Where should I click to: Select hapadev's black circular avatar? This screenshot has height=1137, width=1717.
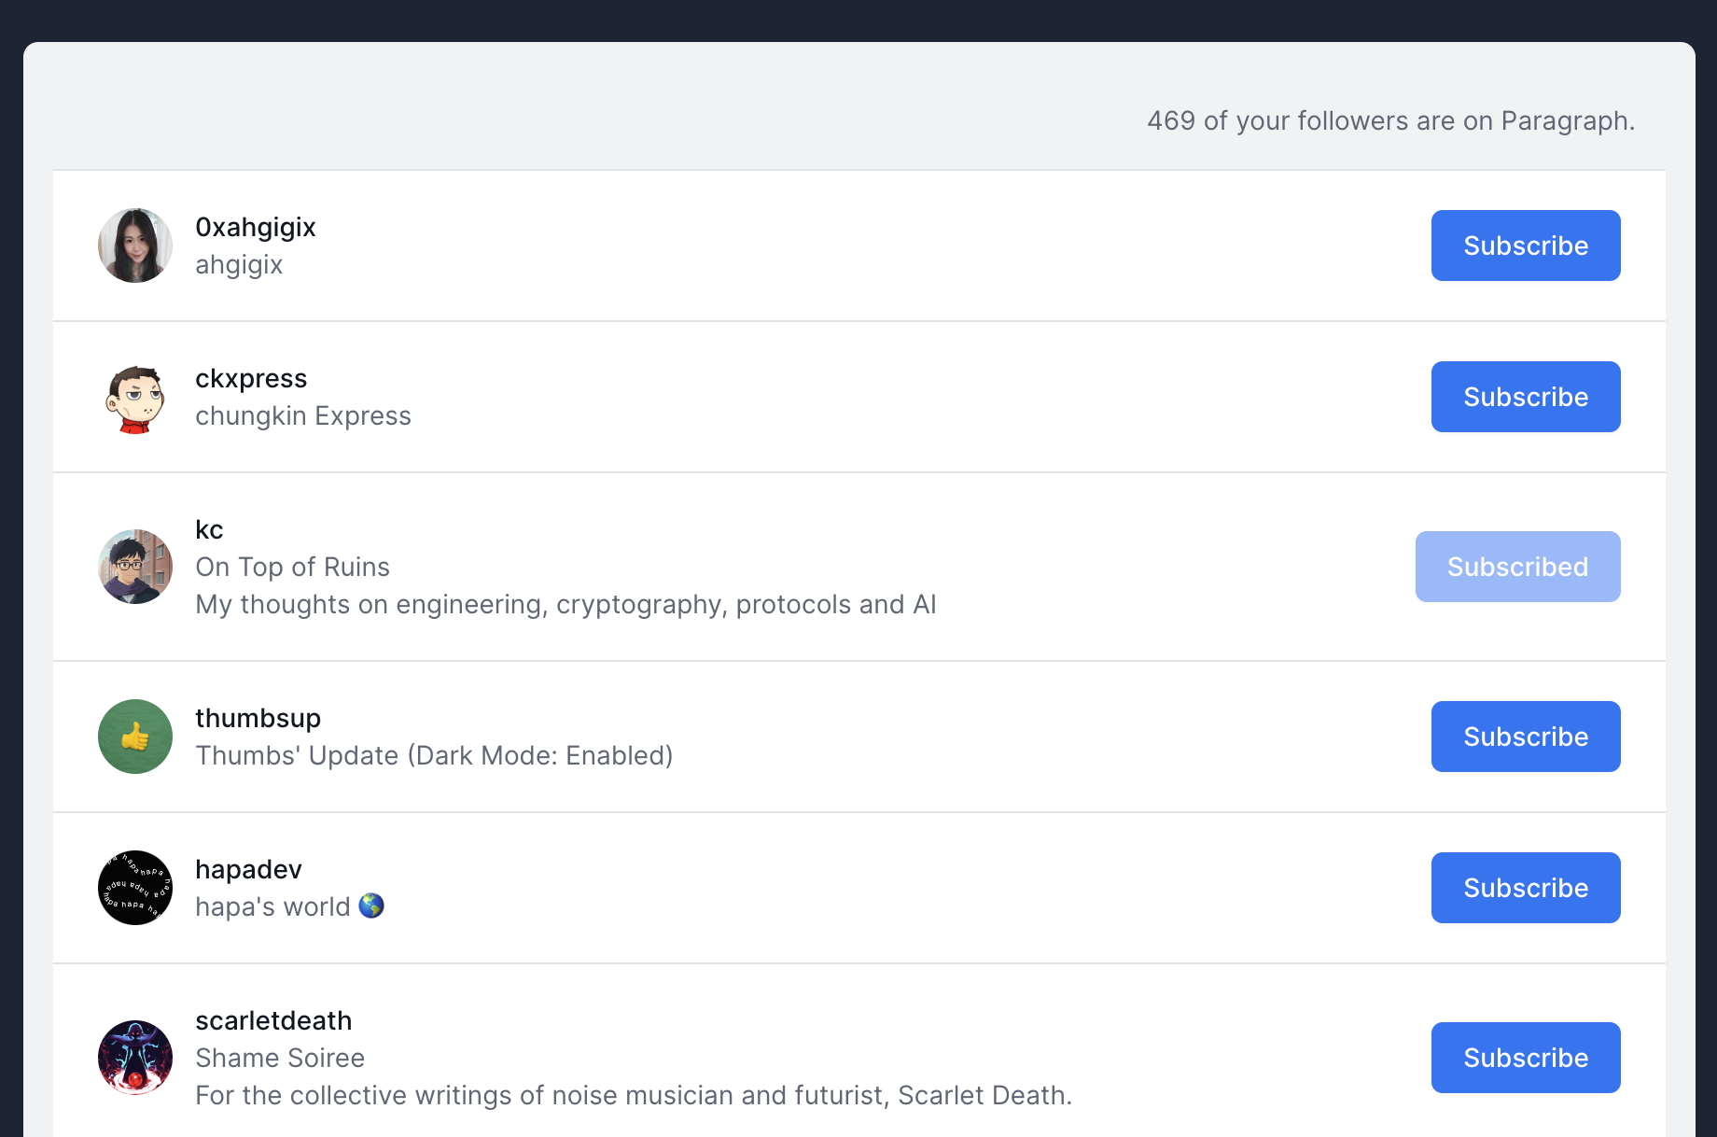pyautogui.click(x=135, y=888)
